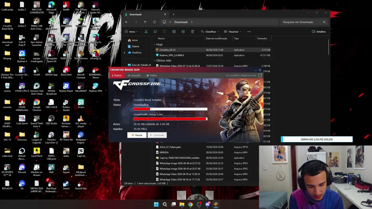Select the Discord desktop shortcut
The height and width of the screenshot is (209, 372).
[x=22, y=169]
